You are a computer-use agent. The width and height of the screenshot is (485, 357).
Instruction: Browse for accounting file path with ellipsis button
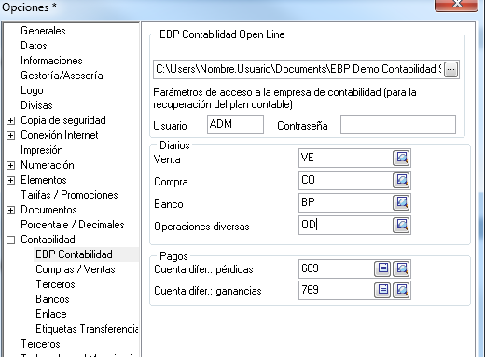tap(451, 69)
